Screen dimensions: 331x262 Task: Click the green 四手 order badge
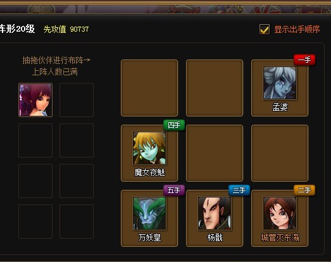pos(174,125)
